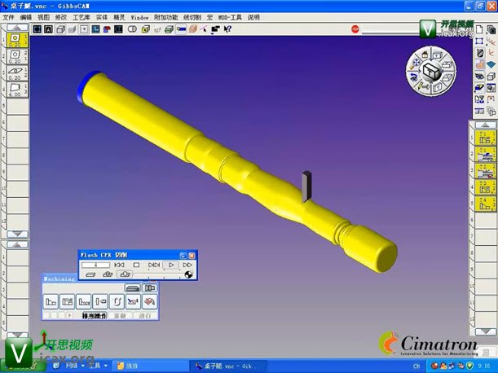
Task: Click the isometric cube at trackball center
Action: 430,71
